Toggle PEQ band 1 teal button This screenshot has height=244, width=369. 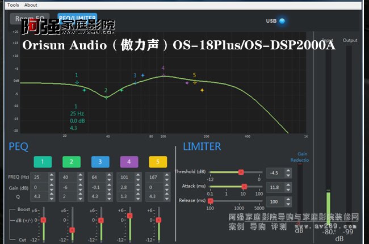[x=42, y=162]
